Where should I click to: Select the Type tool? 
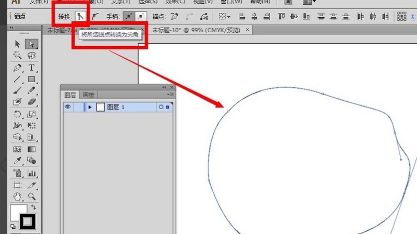click(31, 68)
